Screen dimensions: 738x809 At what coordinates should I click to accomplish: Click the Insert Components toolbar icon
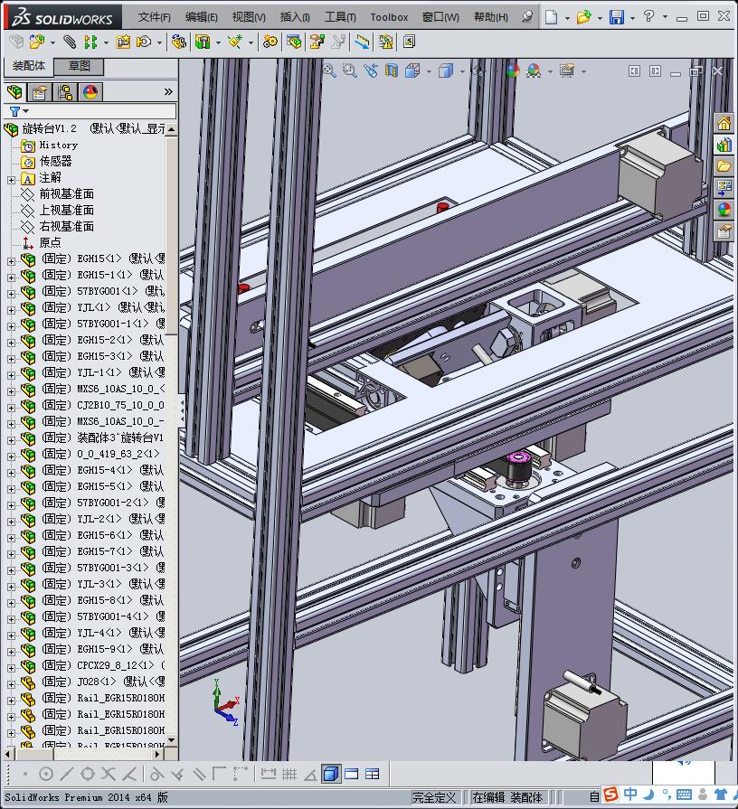point(37,42)
